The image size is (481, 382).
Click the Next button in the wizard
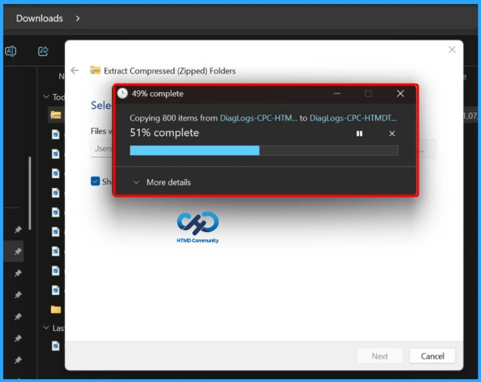[x=379, y=356]
